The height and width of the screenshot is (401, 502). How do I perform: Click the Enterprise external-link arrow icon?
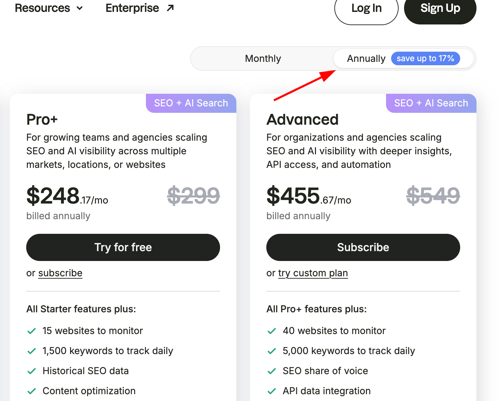(x=170, y=8)
